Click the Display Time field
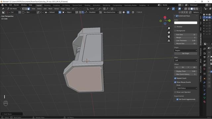 tap(185, 71)
